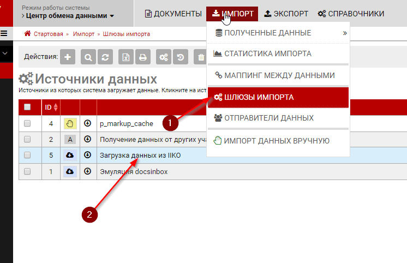Go to Стартовая breadcrumb link
This screenshot has width=407, height=263.
click(x=47, y=34)
